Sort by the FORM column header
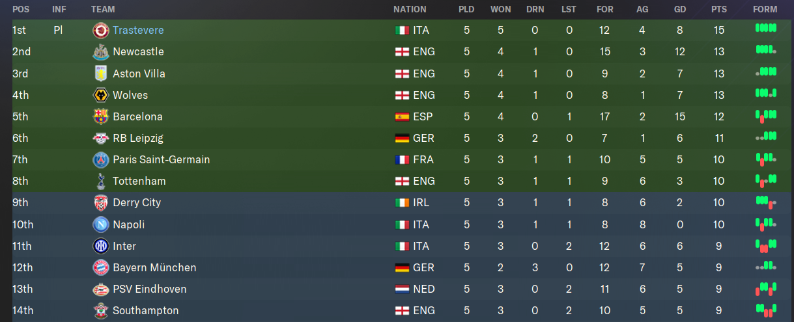The image size is (794, 322). [x=765, y=9]
